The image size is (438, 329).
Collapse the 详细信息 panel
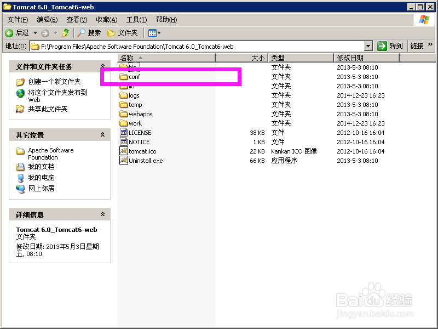pos(102,214)
